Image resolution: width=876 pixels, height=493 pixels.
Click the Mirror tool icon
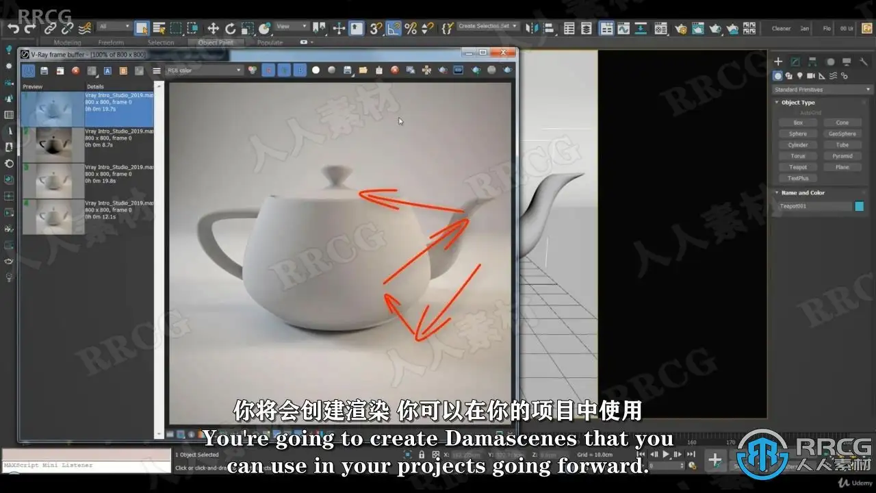533,28
